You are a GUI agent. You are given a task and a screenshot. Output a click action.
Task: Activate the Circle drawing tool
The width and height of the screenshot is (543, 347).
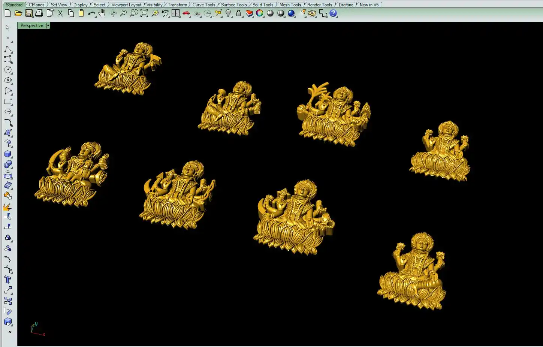point(8,70)
